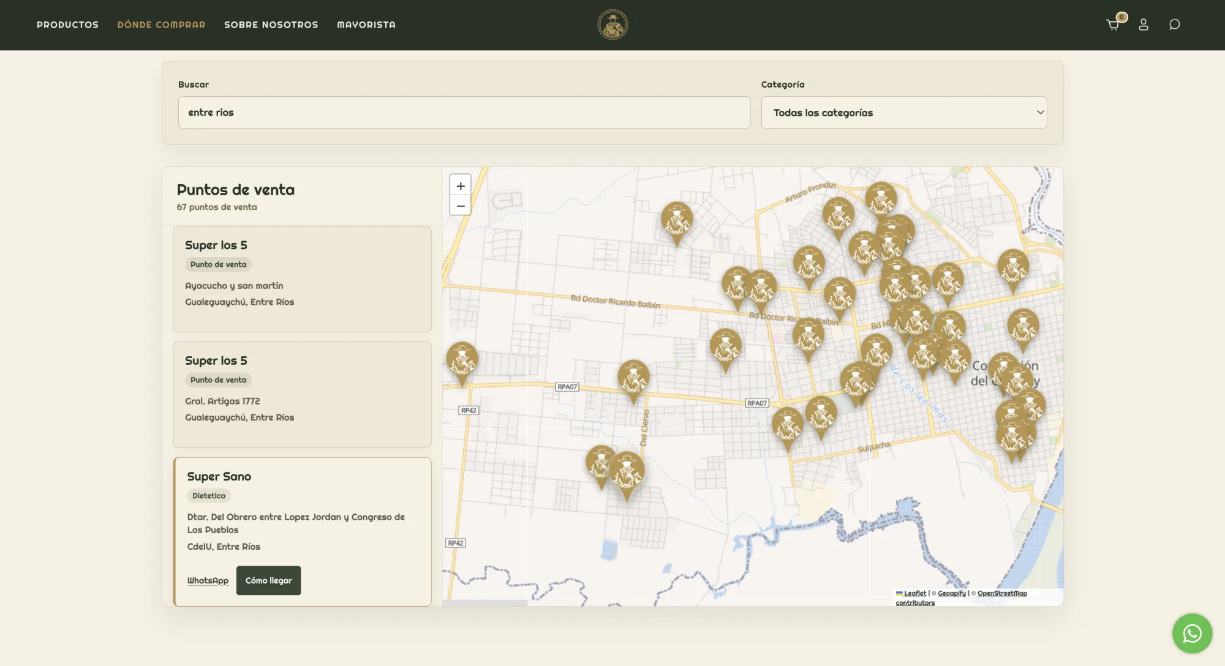This screenshot has width=1225, height=666.
Task: Click the 'Dietetica' category tag
Action: coord(209,496)
